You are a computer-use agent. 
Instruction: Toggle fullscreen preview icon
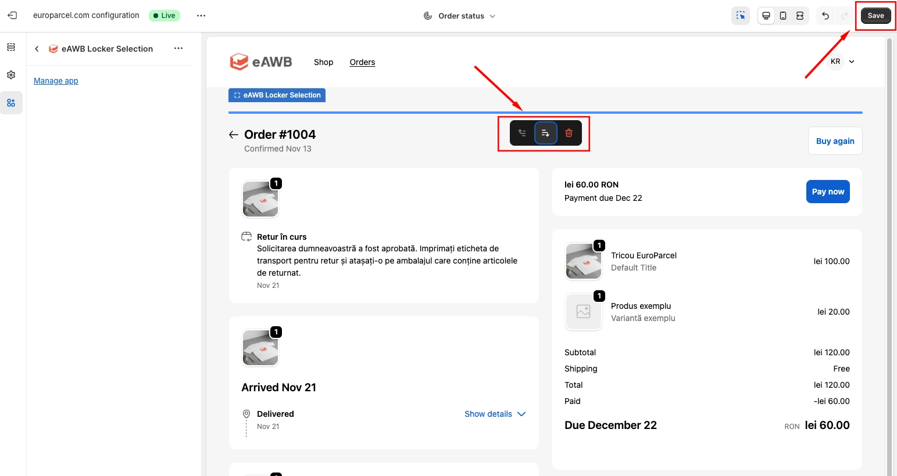pos(800,16)
